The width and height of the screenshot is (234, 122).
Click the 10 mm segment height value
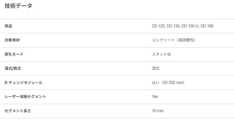pyautogui.click(x=158, y=111)
